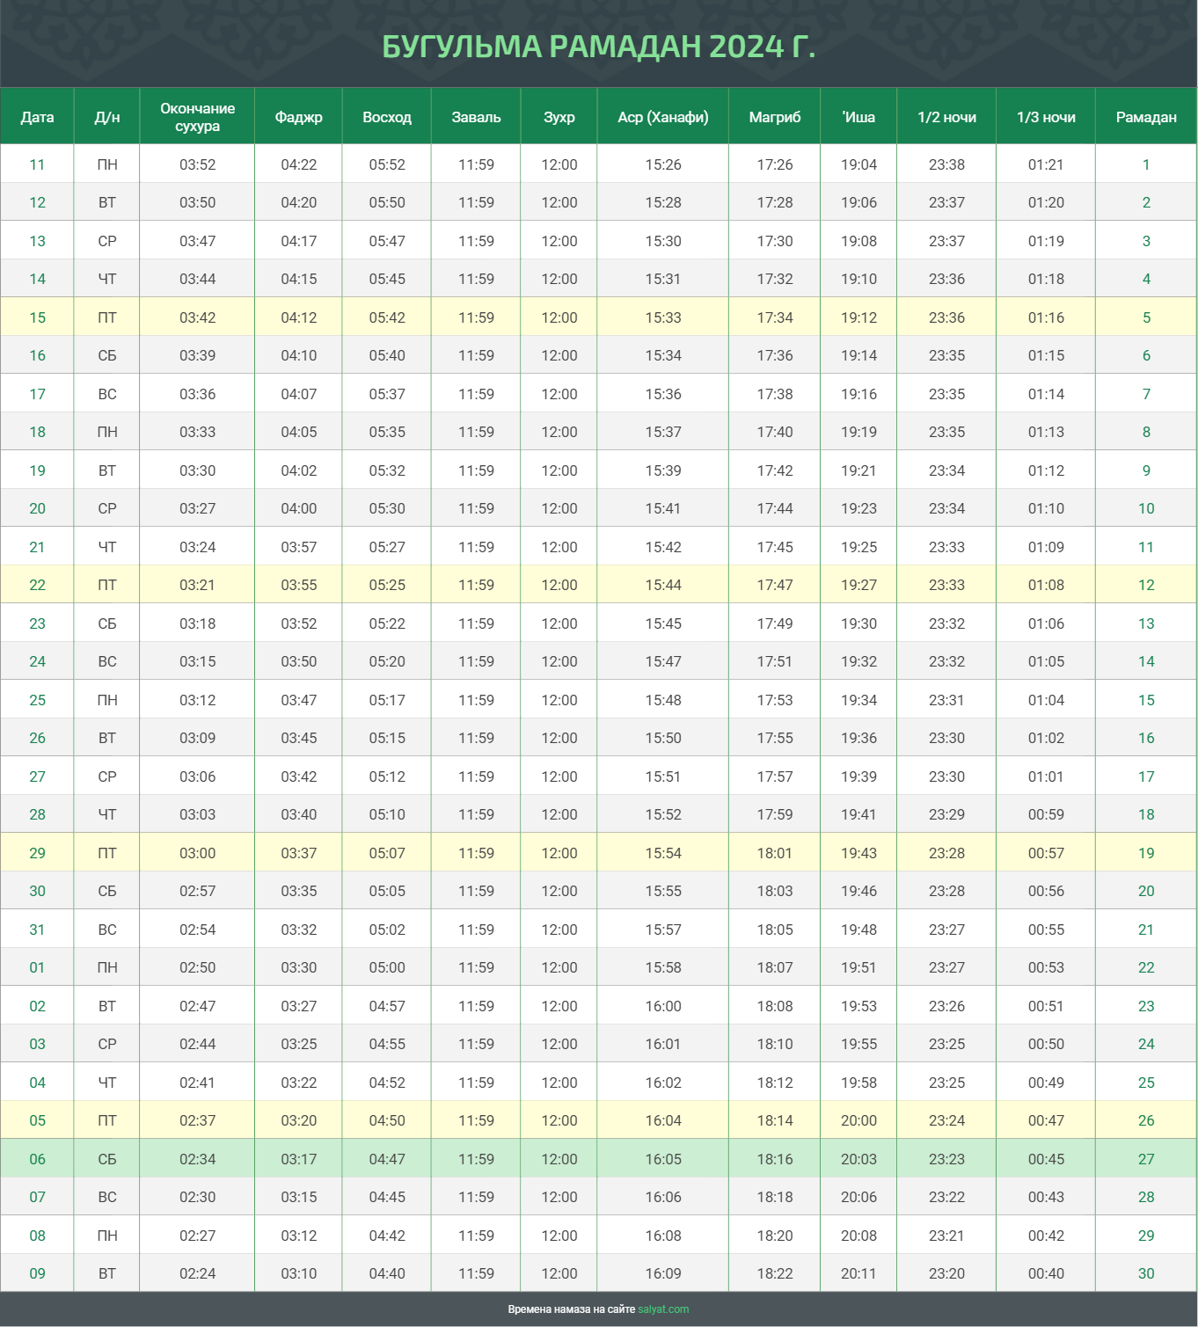
Task: Select sunrise time 05:27 on date 21
Action: 387,547
